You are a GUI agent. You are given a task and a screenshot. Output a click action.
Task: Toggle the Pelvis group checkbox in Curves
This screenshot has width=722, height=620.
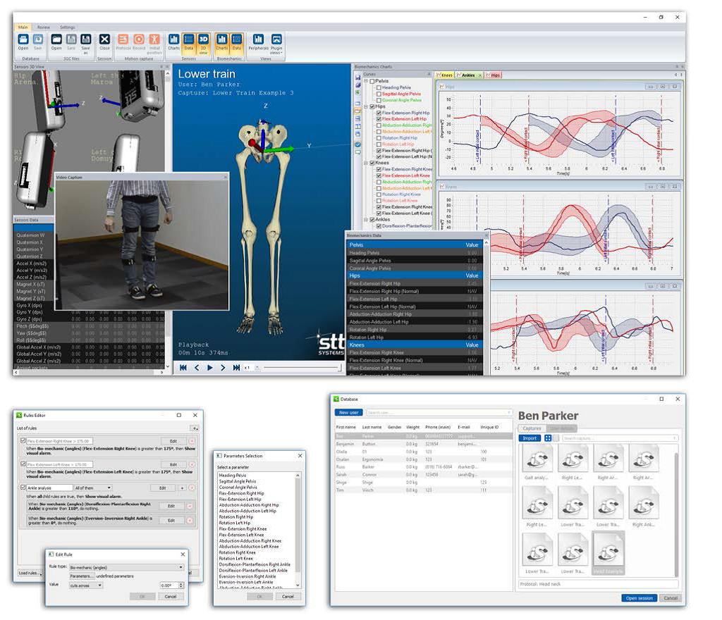pos(372,81)
